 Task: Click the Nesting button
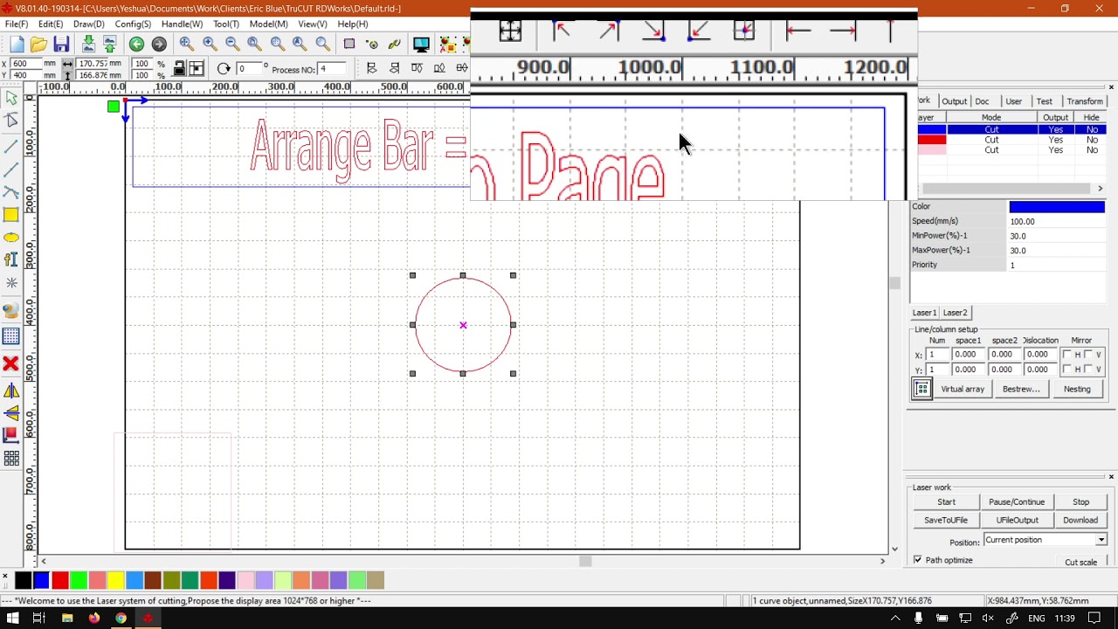pos(1077,390)
